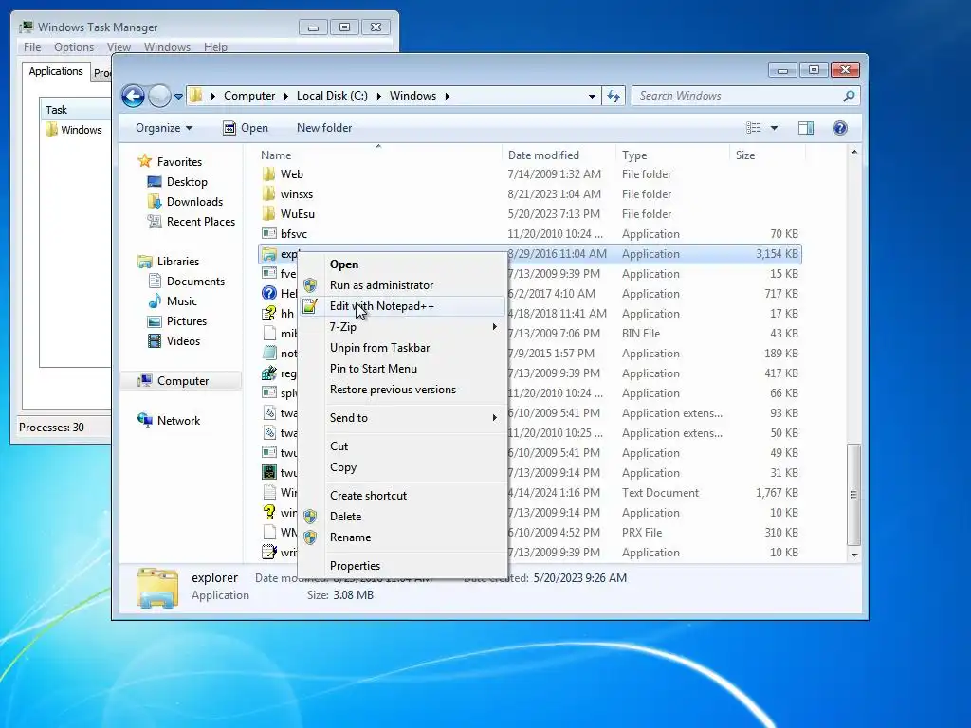Click the Text Document type cell
This screenshot has width=971, height=728.
pos(660,493)
